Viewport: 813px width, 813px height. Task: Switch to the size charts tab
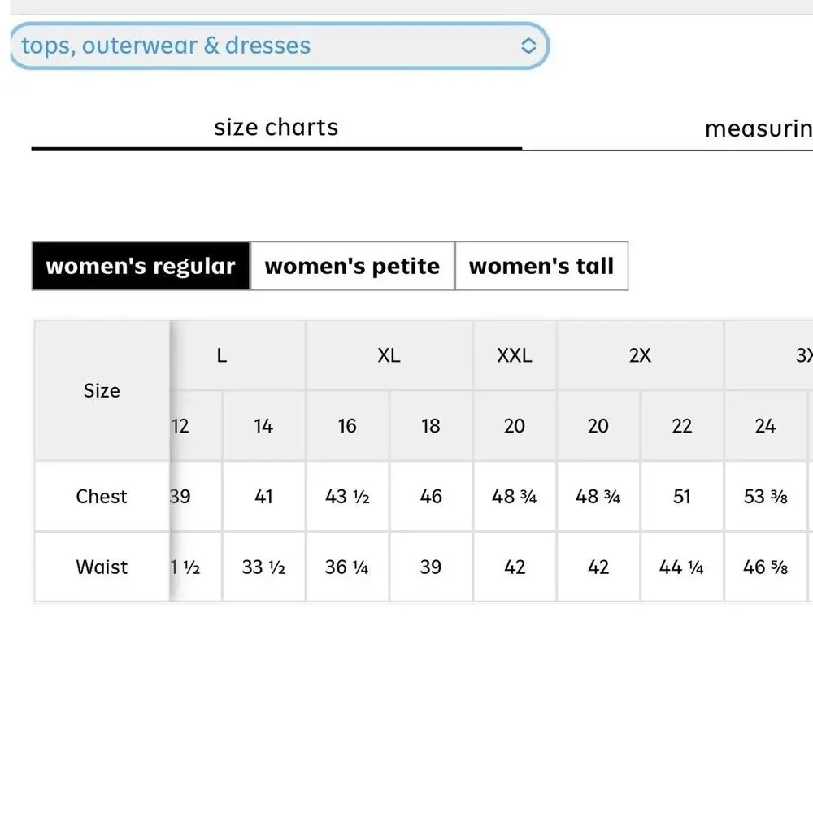click(276, 128)
